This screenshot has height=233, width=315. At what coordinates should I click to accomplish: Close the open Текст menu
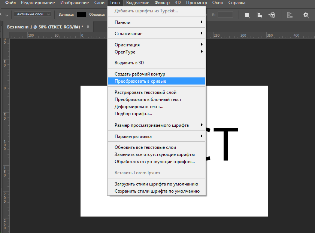point(115,3)
